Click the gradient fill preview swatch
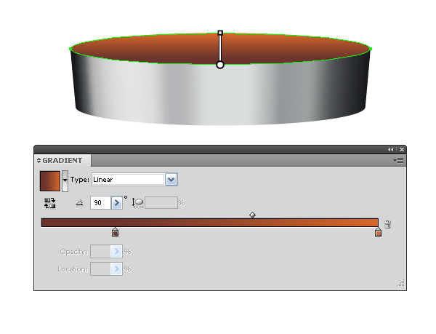 pos(50,181)
